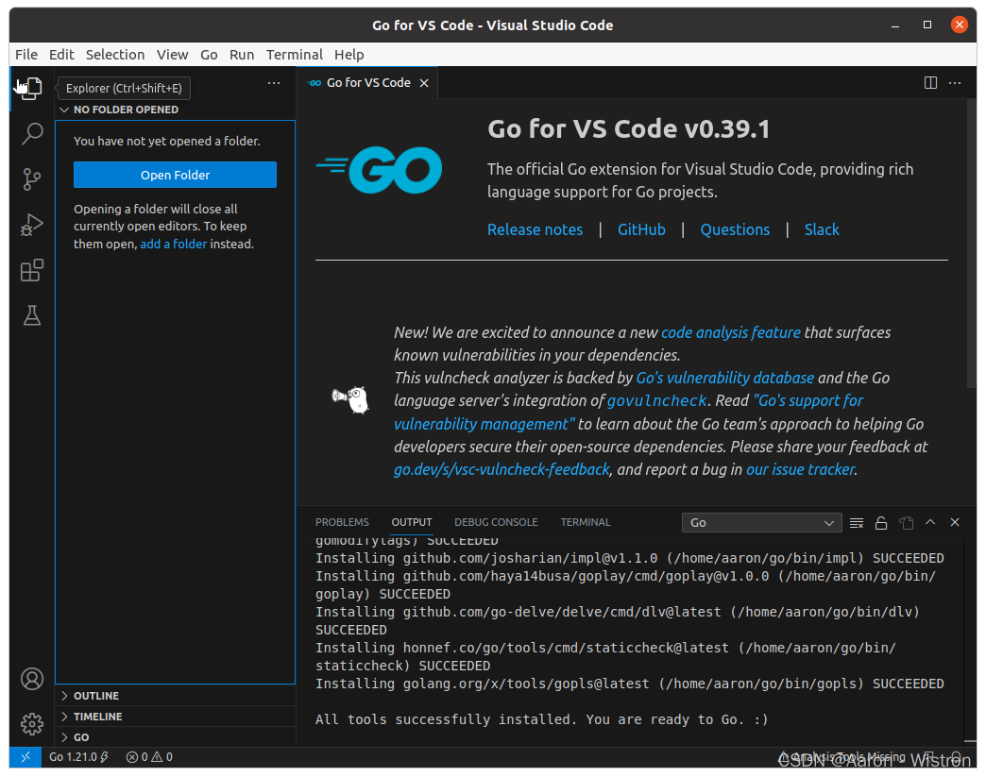This screenshot has width=986, height=777.
Task: Close the bottom panel
Action: [x=955, y=522]
